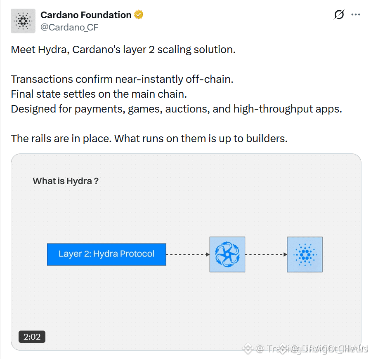371x359 pixels.
Task: Click the dashed arrow toward the Cardano logo
Action: (266, 255)
